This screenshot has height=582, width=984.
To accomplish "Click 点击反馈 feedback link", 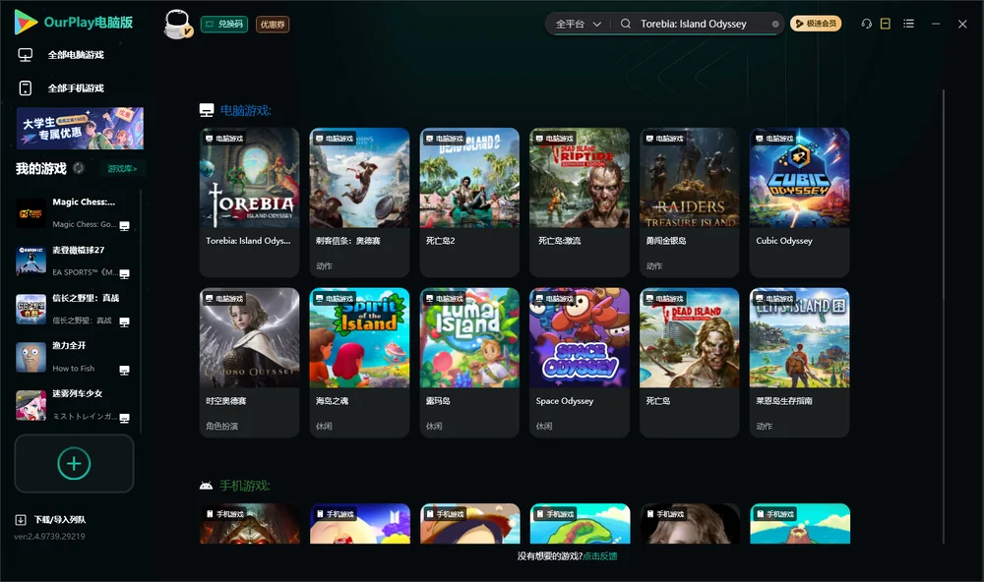I will [600, 556].
